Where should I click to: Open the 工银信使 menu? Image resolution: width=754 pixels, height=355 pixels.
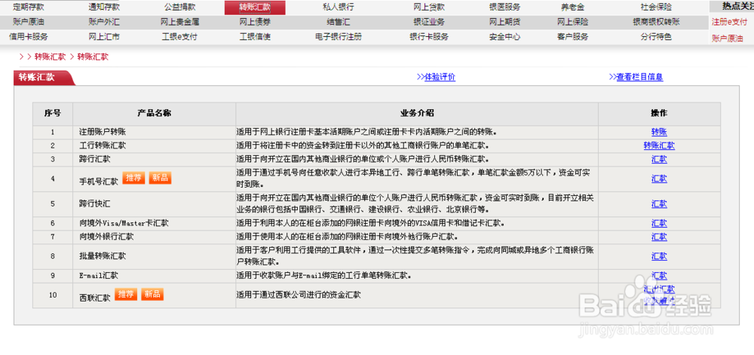pos(255,37)
